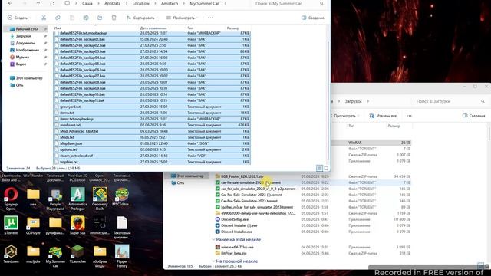The width and height of the screenshot is (491, 276).
Task: Collapse the Ранее на этой неделе group
Action: coord(213,240)
